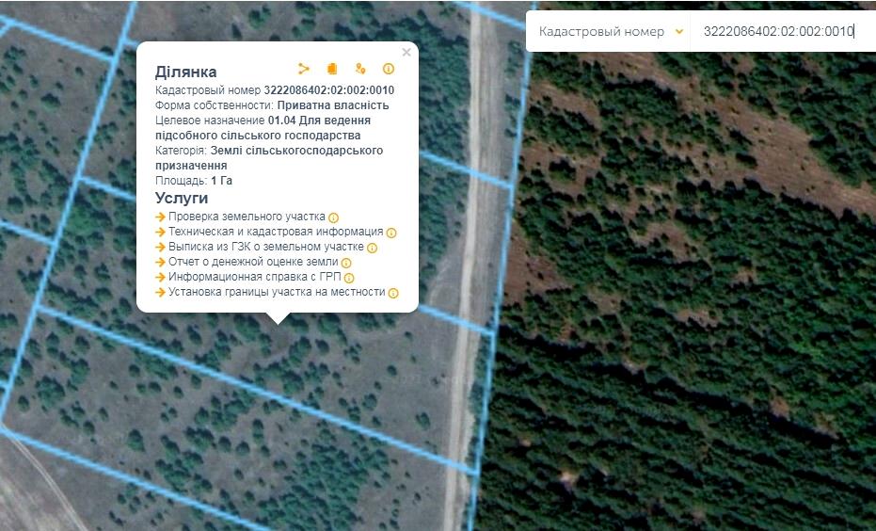Click the info icon beside the Ділянка heading
Image resolution: width=876 pixels, height=531 pixels.
pyautogui.click(x=388, y=69)
